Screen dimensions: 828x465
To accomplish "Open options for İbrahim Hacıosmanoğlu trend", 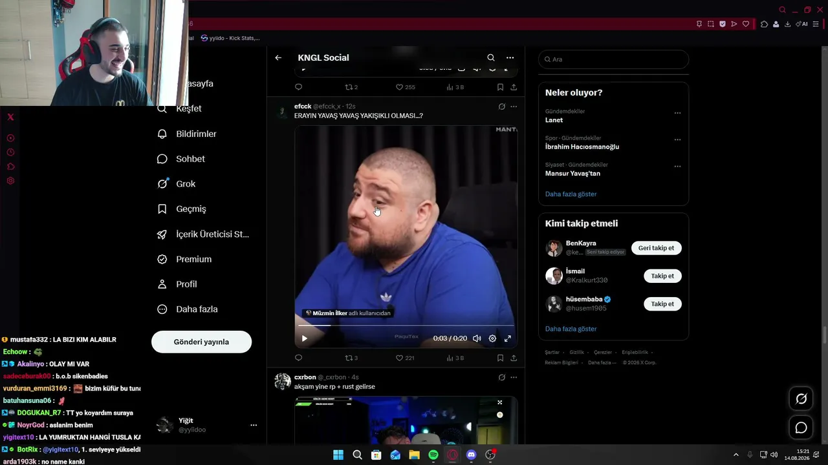I will (677, 139).
